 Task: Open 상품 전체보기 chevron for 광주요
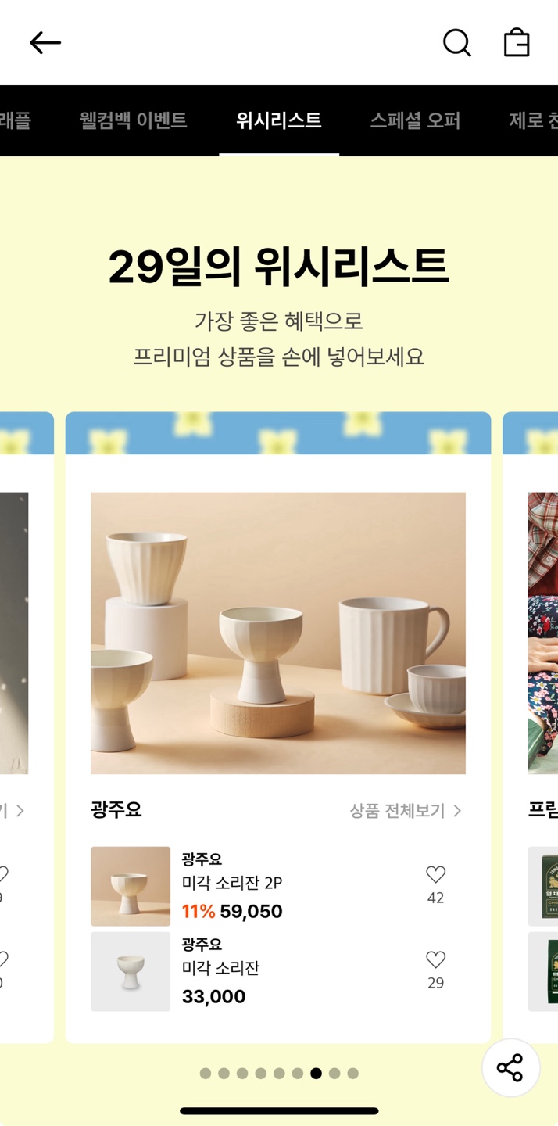406,811
